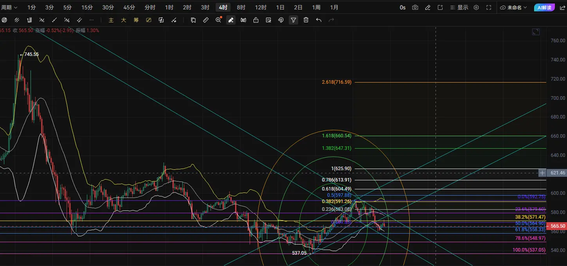The image size is (567, 266).
Task: Select the 2时 interval
Action: (x=187, y=7)
